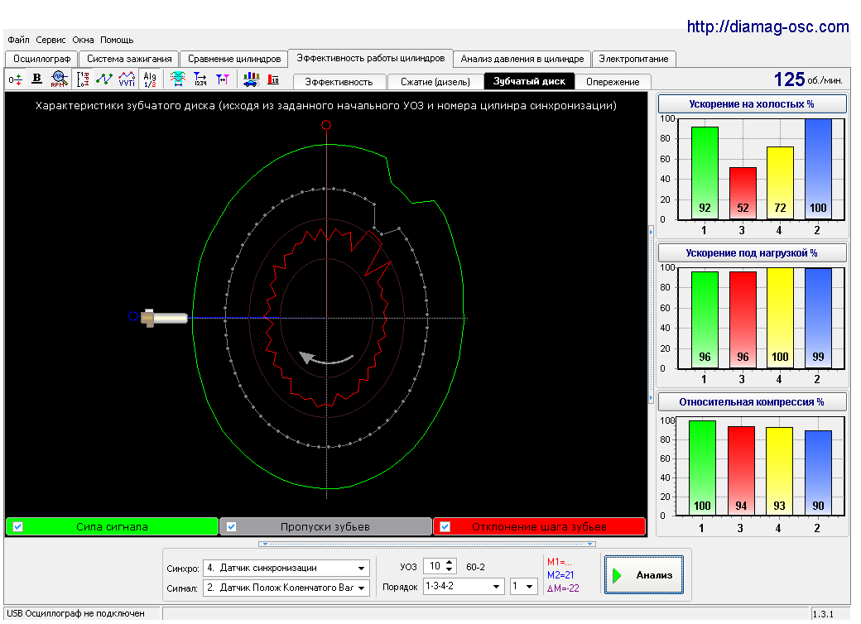
Task: Click the crankshaft sensor image beside the disk
Action: tap(164, 318)
